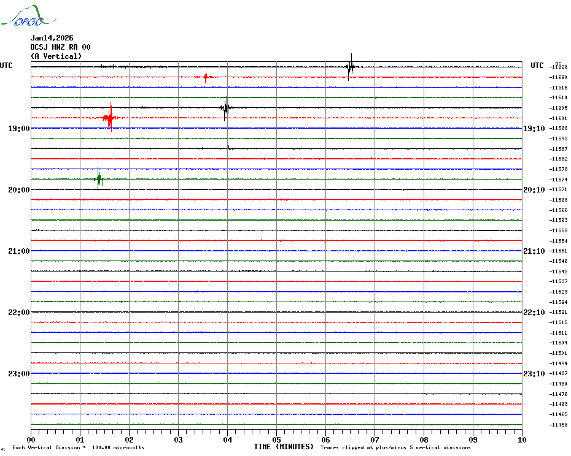The height and width of the screenshot is (456, 571).
Task: Click the DC offset value -11456
Action: point(558,424)
